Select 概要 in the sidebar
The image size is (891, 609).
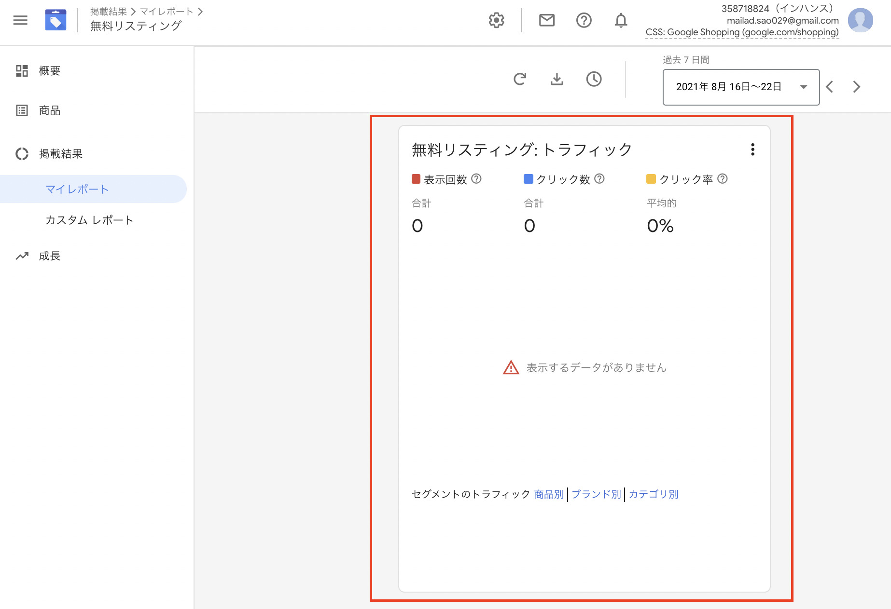(49, 71)
